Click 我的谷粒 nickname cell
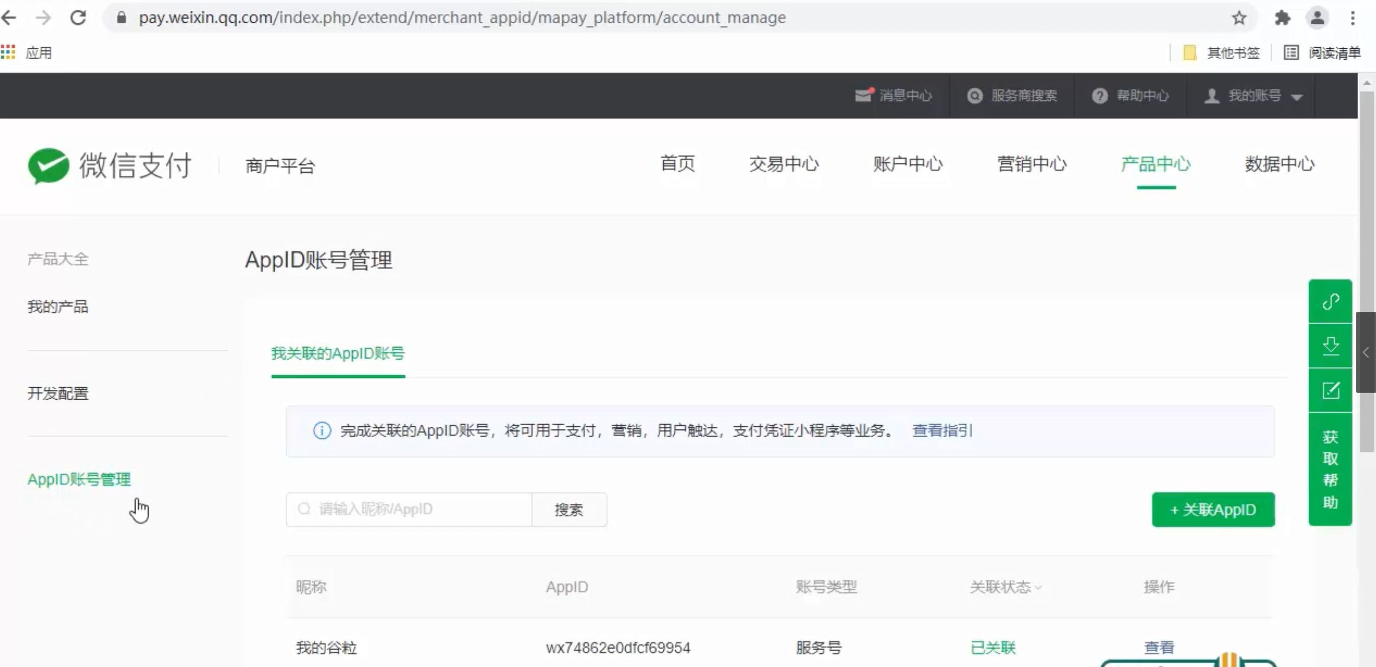Image resolution: width=1376 pixels, height=667 pixels. point(326,647)
